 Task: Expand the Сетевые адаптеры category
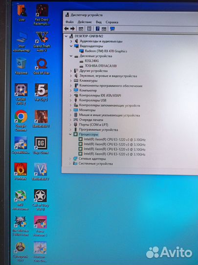[70, 159]
